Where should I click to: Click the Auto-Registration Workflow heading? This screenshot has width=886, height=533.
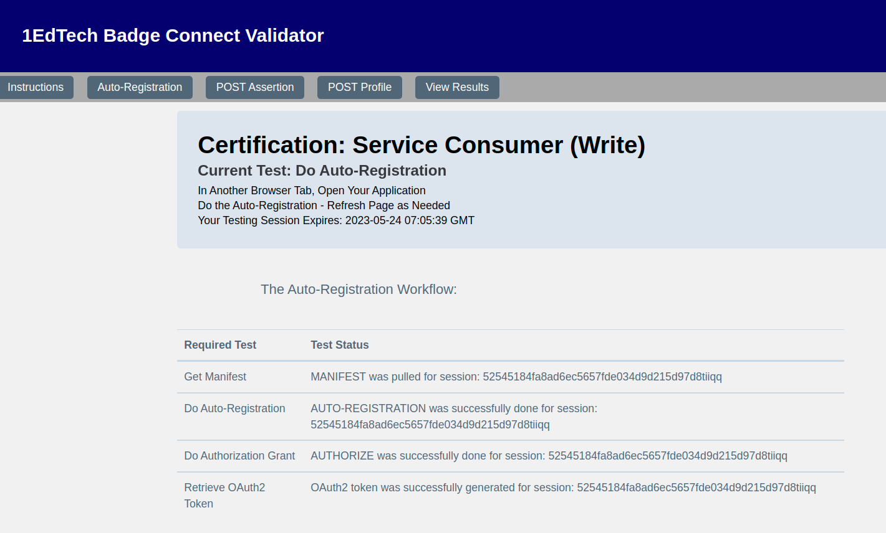[x=359, y=290]
